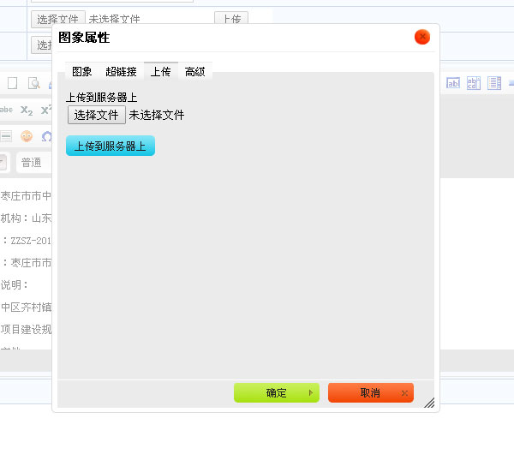The image size is (514, 454).
Task: Go to the 高级 tab
Action: [195, 72]
